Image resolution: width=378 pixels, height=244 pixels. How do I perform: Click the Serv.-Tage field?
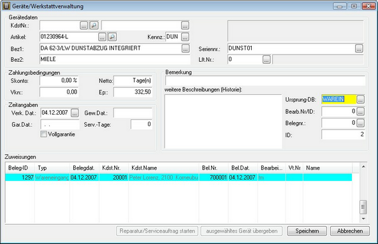pyautogui.click(x=142, y=124)
